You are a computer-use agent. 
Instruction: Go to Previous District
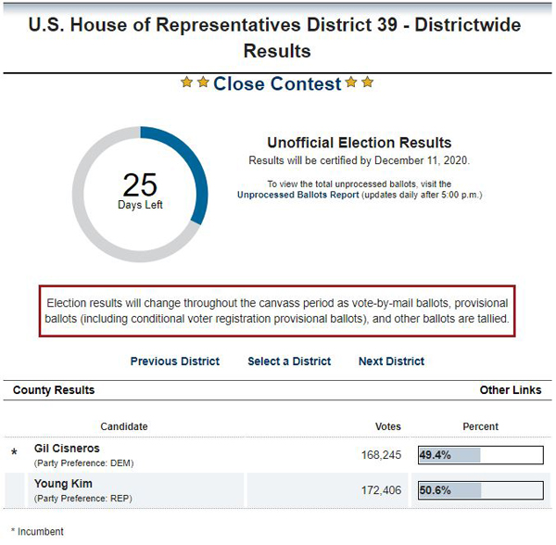pos(175,361)
